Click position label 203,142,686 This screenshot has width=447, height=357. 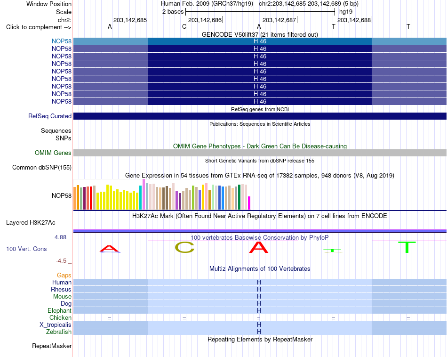click(205, 20)
